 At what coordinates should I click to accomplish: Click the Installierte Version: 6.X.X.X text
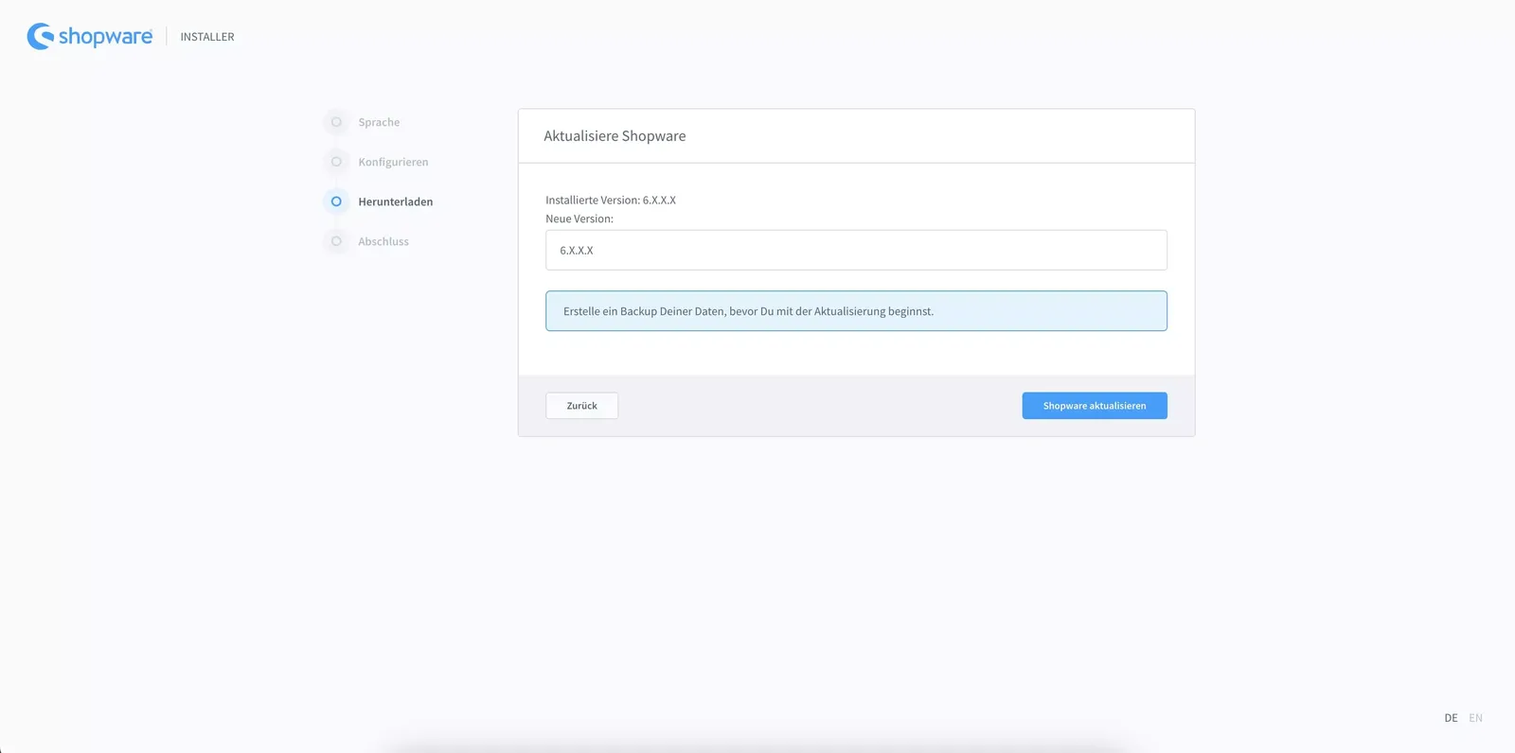611,200
